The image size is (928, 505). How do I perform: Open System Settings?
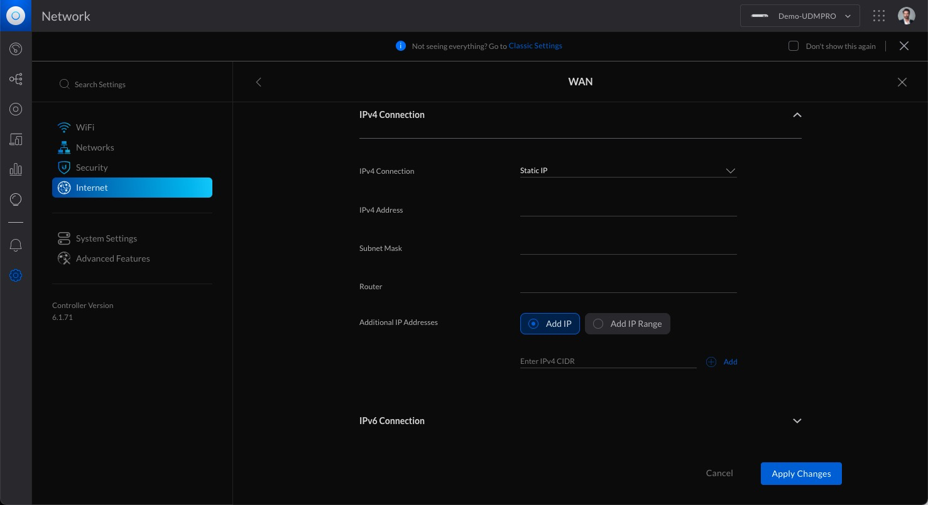(x=132, y=238)
